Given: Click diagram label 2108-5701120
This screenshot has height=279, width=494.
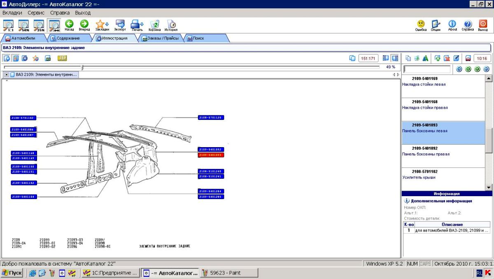Looking at the screenshot, I should click(x=211, y=117).
